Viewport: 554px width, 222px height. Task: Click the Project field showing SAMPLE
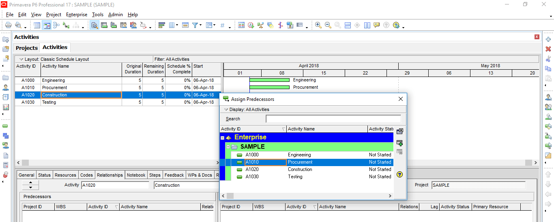[x=478, y=185]
